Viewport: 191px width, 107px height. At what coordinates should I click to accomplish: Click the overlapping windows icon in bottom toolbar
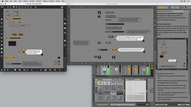[x=20, y=70]
